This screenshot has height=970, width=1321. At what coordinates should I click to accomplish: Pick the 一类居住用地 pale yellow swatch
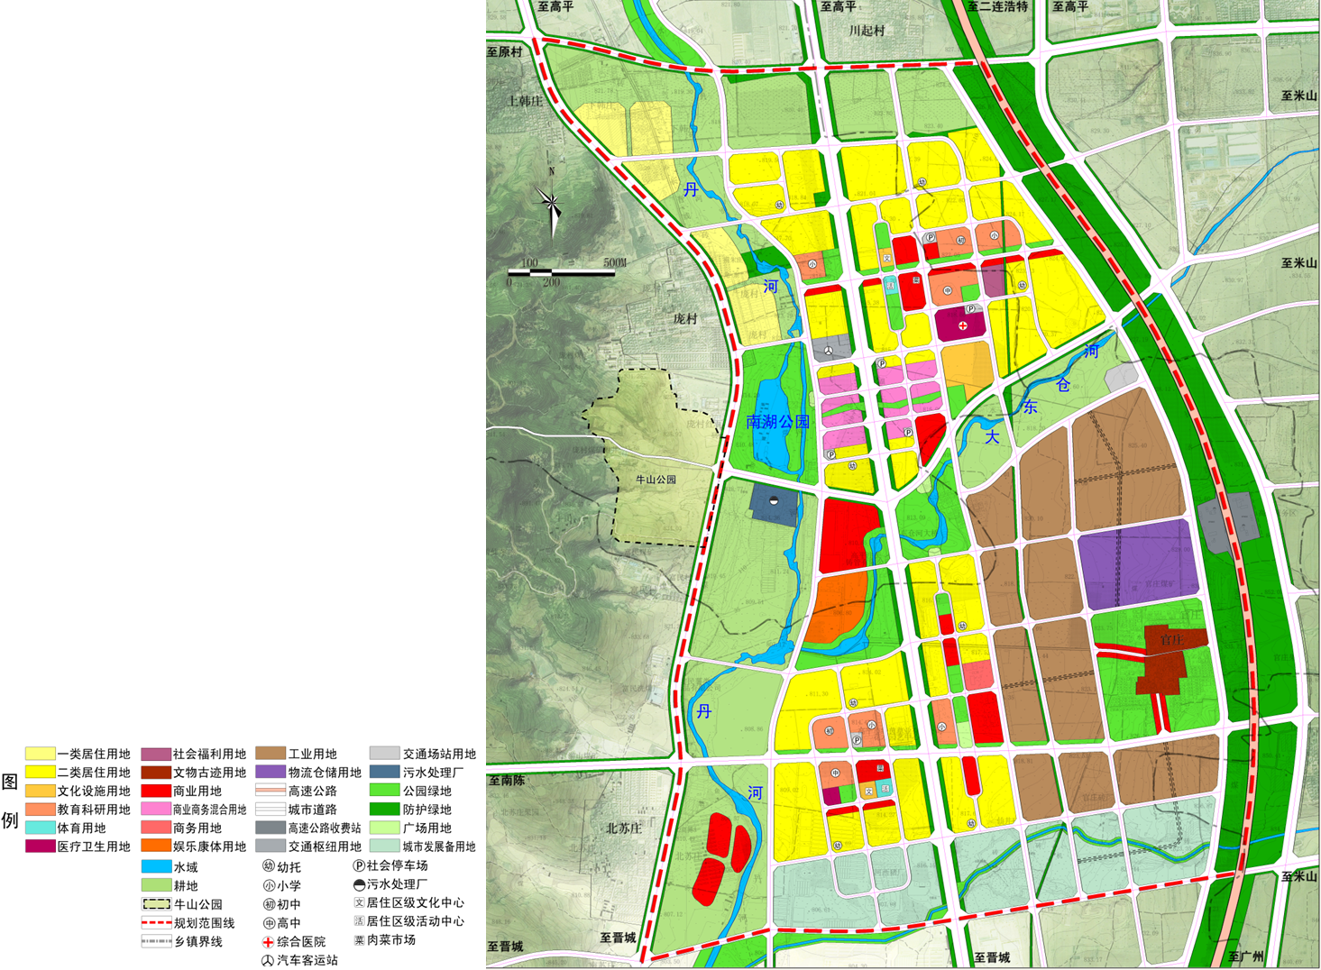tap(41, 754)
